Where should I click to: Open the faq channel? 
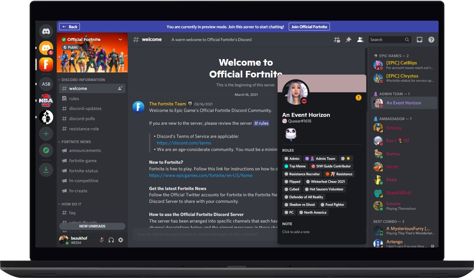point(92,213)
